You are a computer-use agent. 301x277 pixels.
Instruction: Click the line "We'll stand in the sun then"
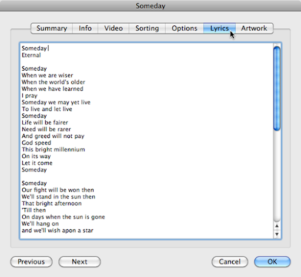[x=59, y=197]
